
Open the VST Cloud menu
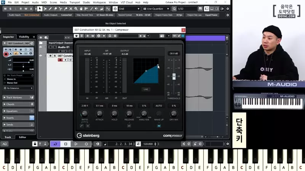tap(127, 2)
